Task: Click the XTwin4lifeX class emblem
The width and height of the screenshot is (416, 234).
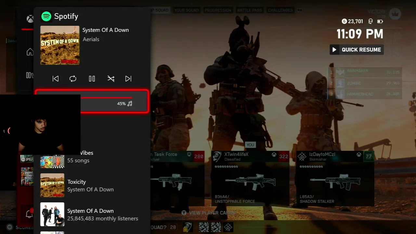Action: tap(217, 157)
